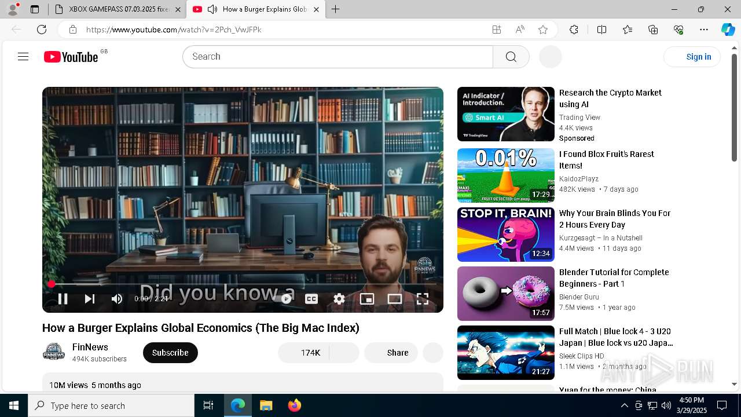This screenshot has height=417, width=741.
Task: Click the browser back arrow
Action: pos(16,30)
